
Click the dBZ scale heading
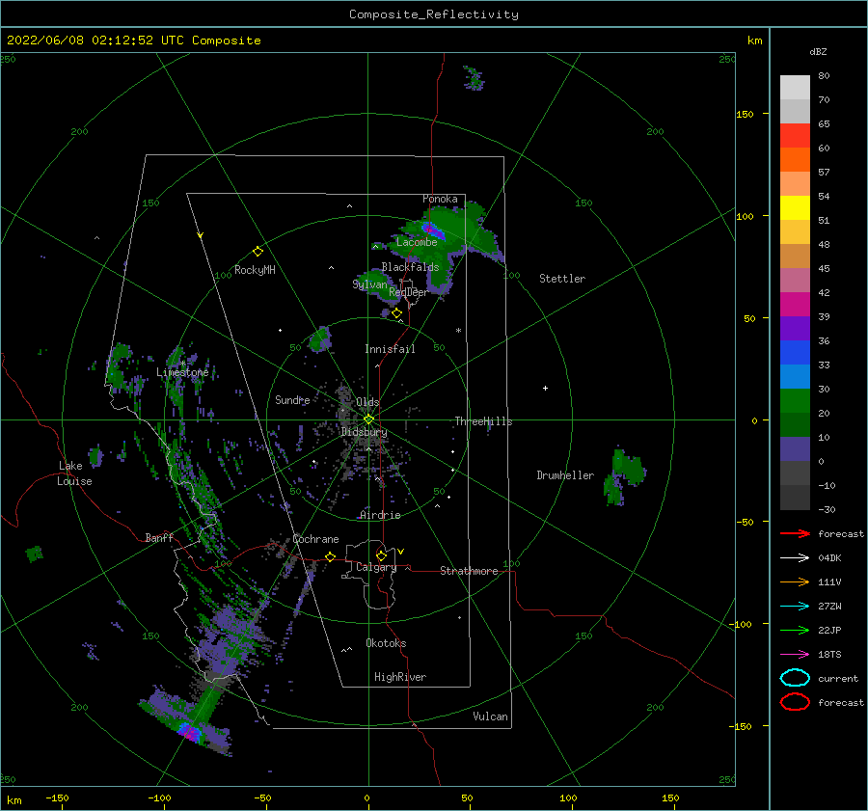tap(818, 51)
